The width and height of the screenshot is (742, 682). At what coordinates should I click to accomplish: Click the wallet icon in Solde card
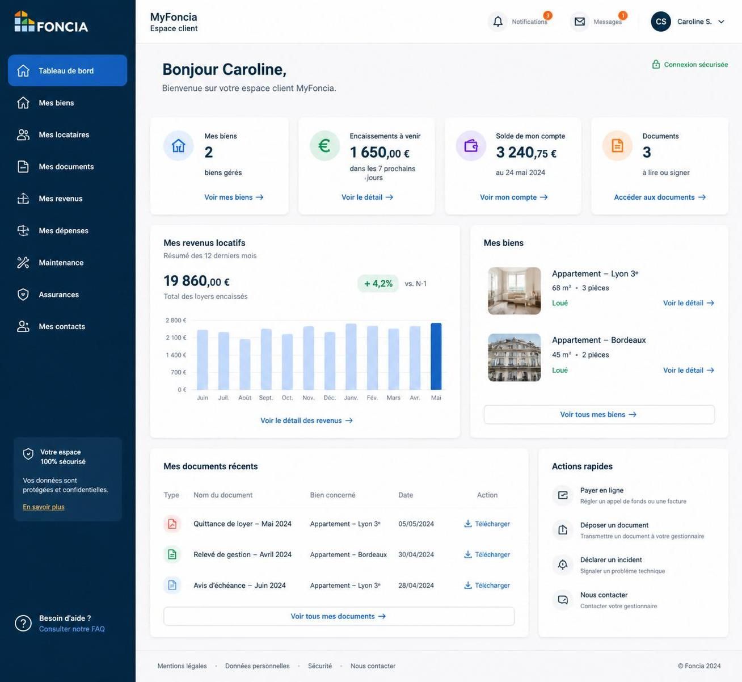[x=471, y=146]
